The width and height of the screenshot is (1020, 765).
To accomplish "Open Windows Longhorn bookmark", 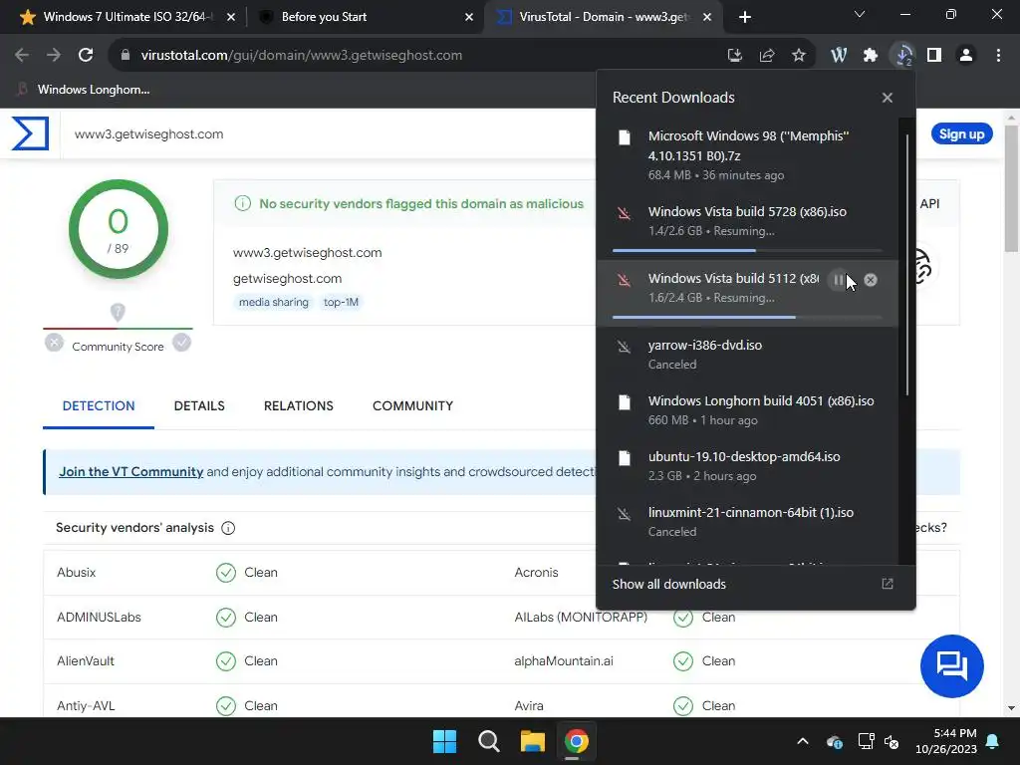I will [84, 90].
